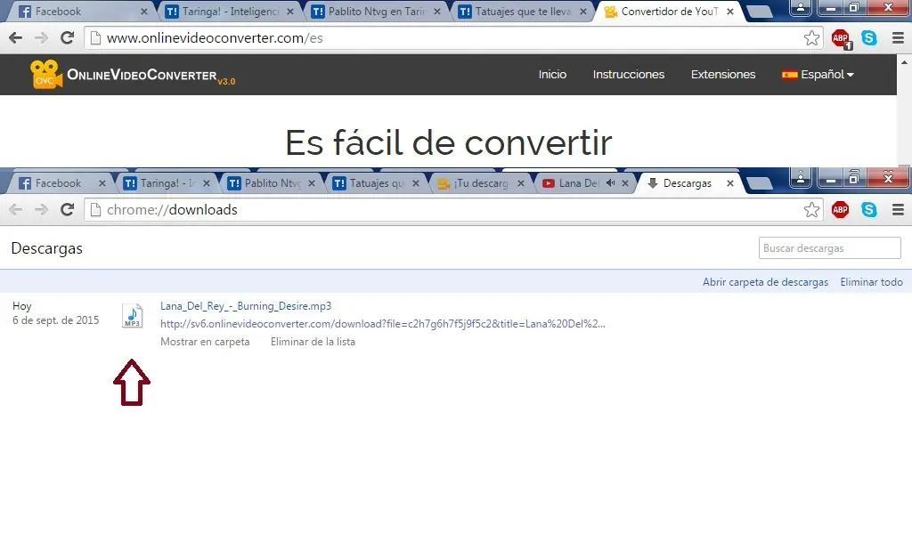Screen dimensions: 912x534
Task: Click forward arrow in onlinevideoconverter window
Action: click(x=41, y=38)
